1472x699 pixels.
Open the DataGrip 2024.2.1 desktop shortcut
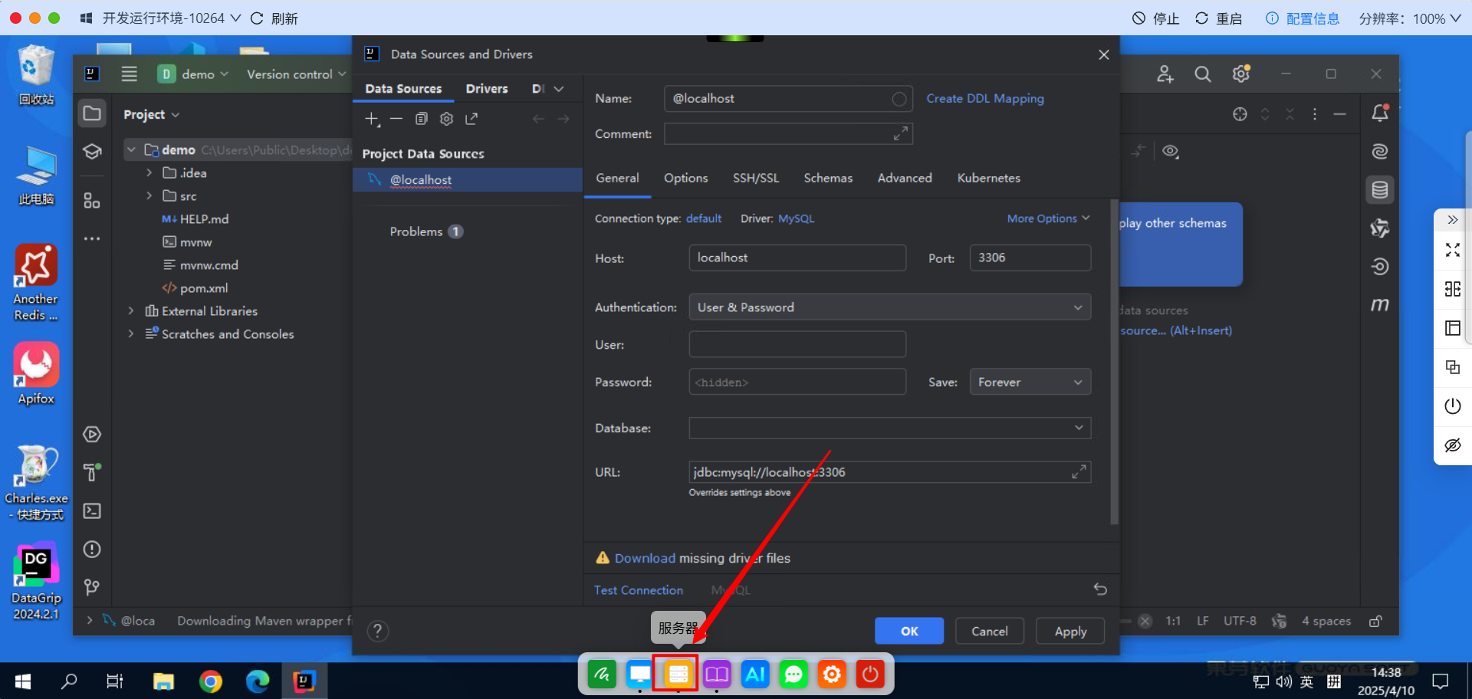coord(36,581)
